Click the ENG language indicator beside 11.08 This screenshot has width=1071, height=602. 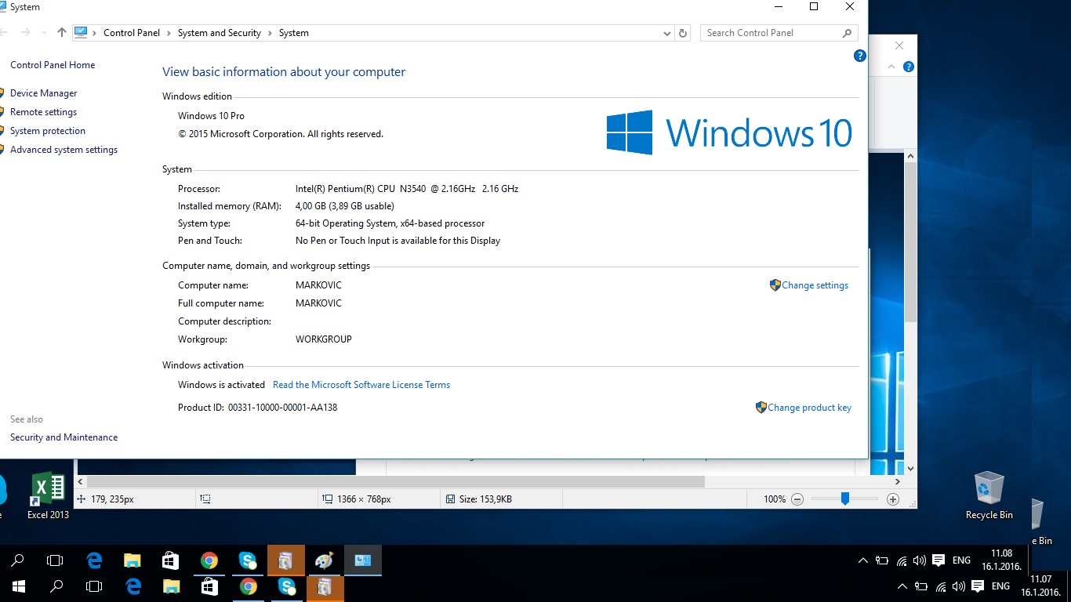click(x=961, y=560)
